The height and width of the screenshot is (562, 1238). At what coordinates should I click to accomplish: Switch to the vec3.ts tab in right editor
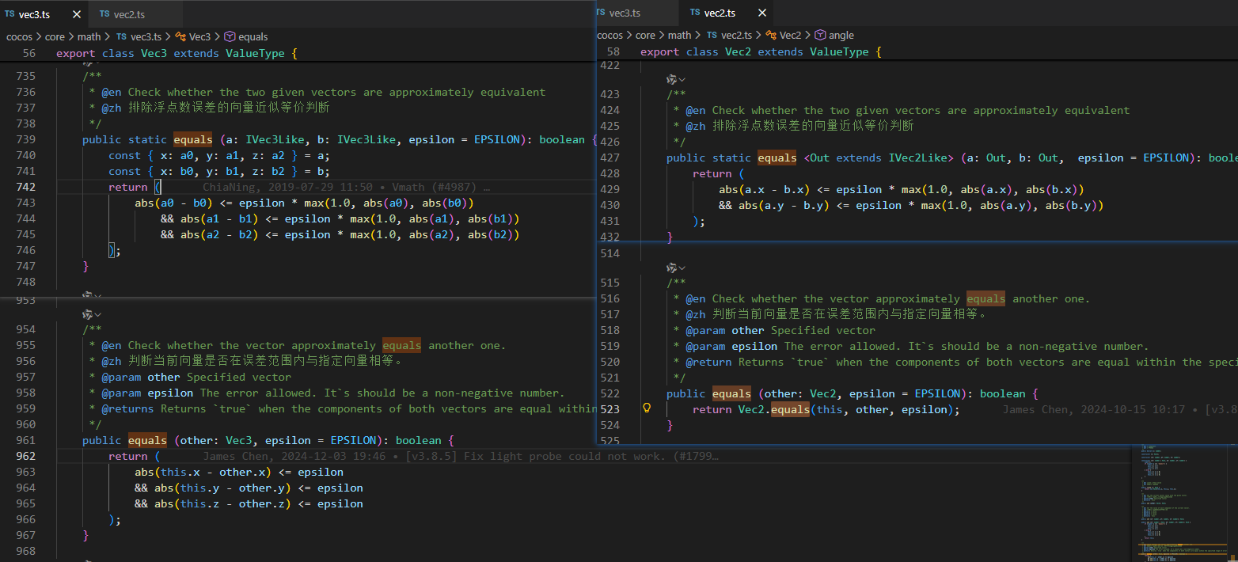624,13
